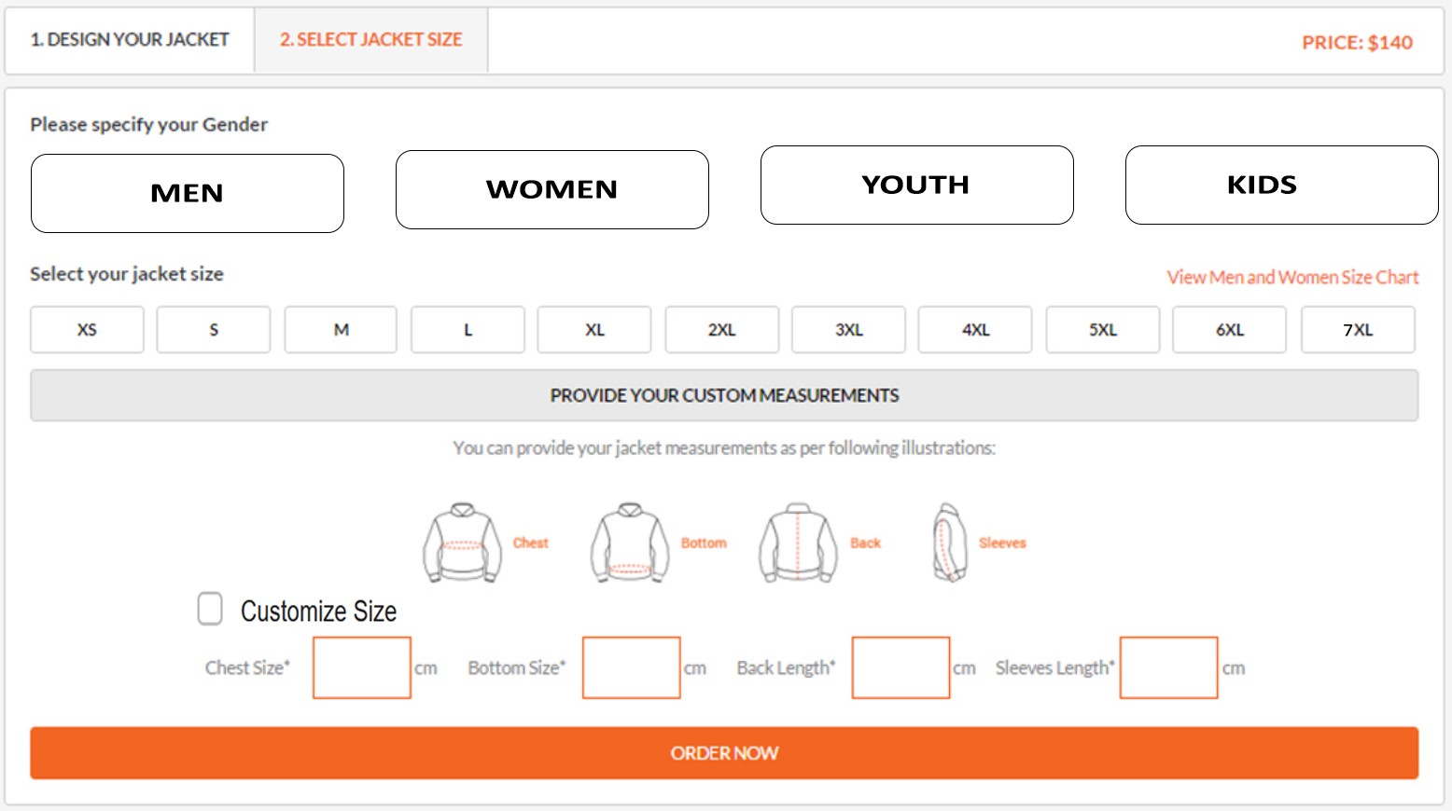The width and height of the screenshot is (1452, 811).
Task: Select the M jacket size
Action: 341,329
